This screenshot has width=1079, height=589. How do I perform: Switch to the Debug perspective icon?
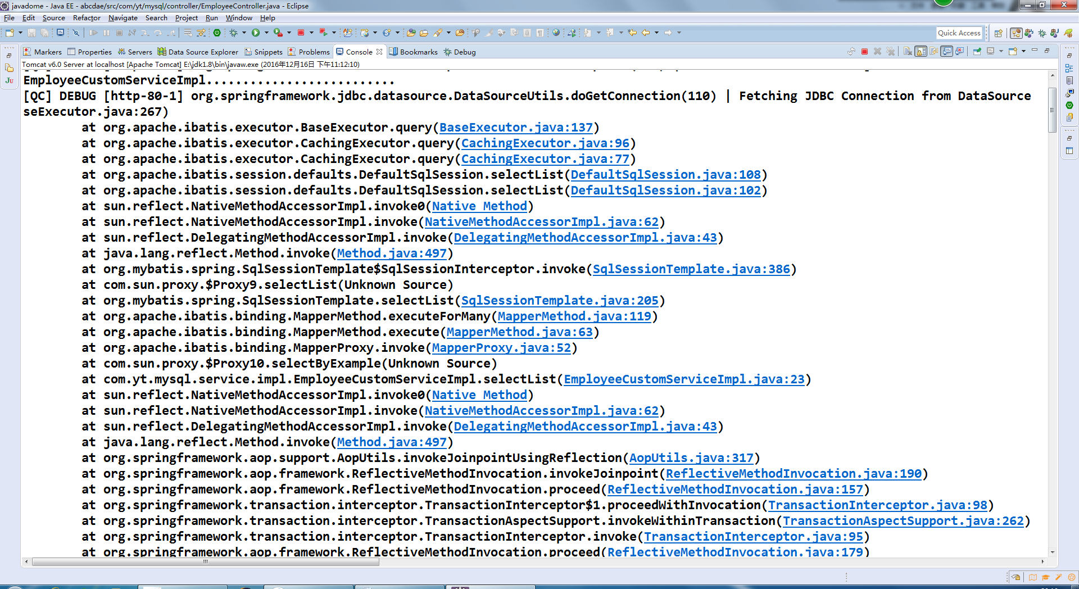coord(1042,33)
